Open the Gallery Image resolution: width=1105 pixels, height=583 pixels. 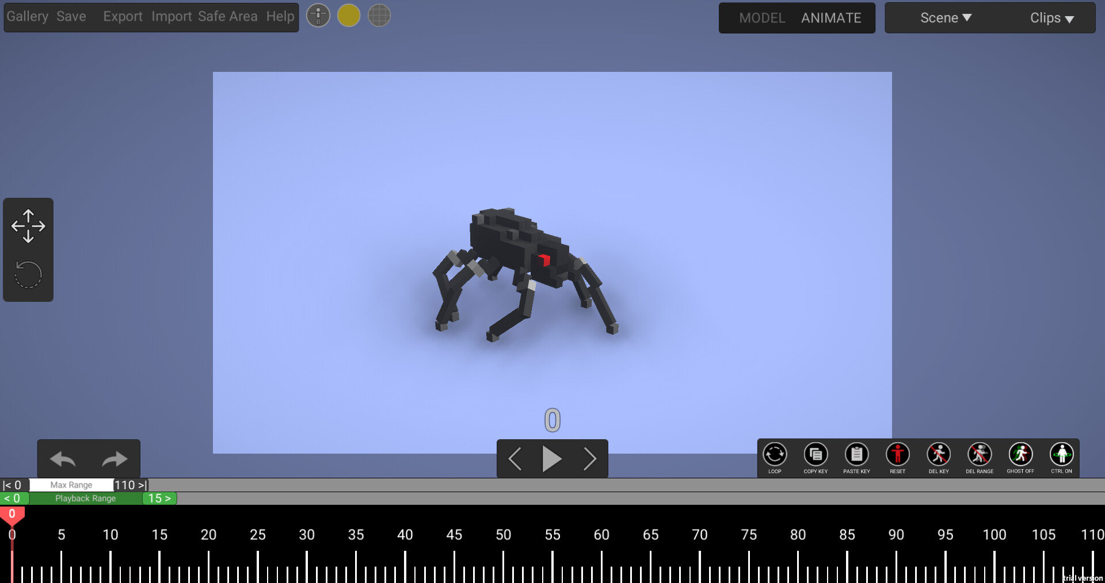[27, 16]
